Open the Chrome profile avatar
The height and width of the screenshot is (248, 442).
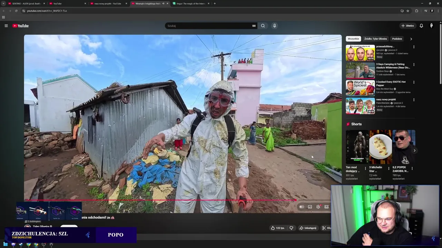(432, 11)
